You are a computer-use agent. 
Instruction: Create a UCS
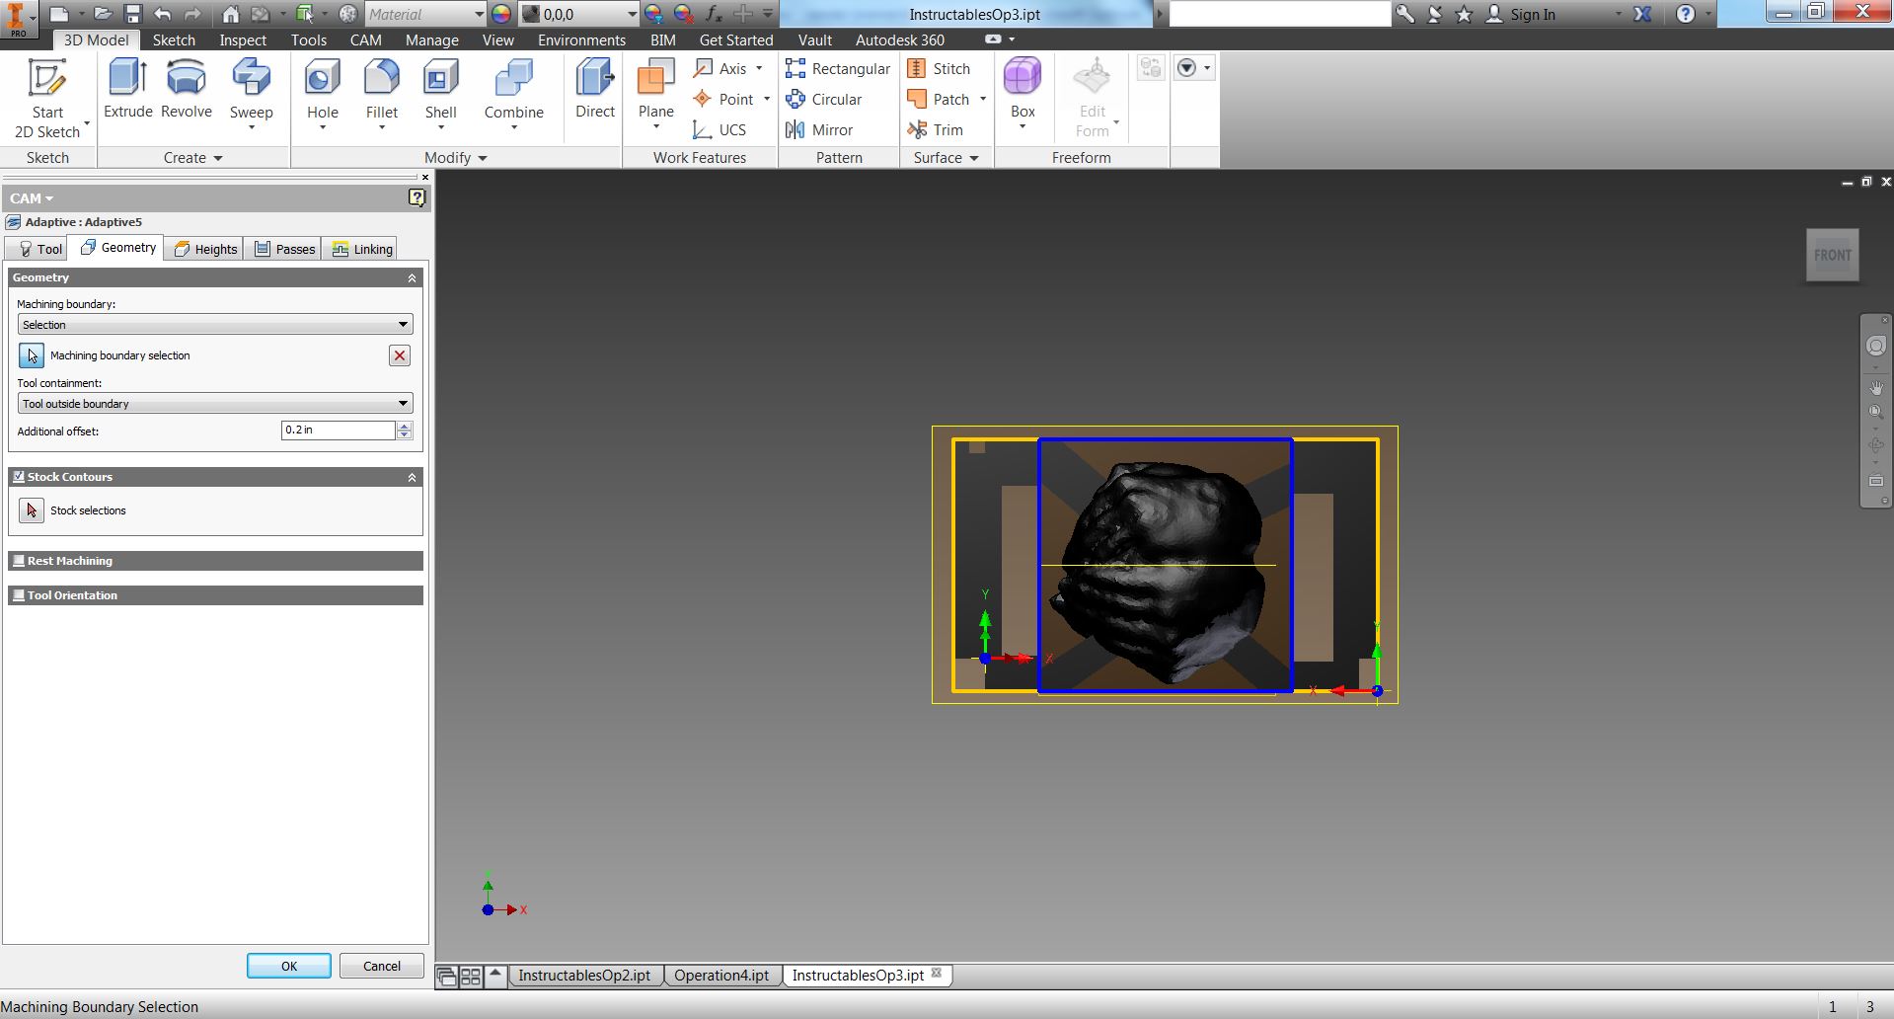click(x=720, y=129)
